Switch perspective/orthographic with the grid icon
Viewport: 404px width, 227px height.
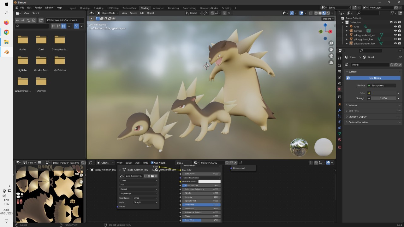pyautogui.click(x=331, y=62)
